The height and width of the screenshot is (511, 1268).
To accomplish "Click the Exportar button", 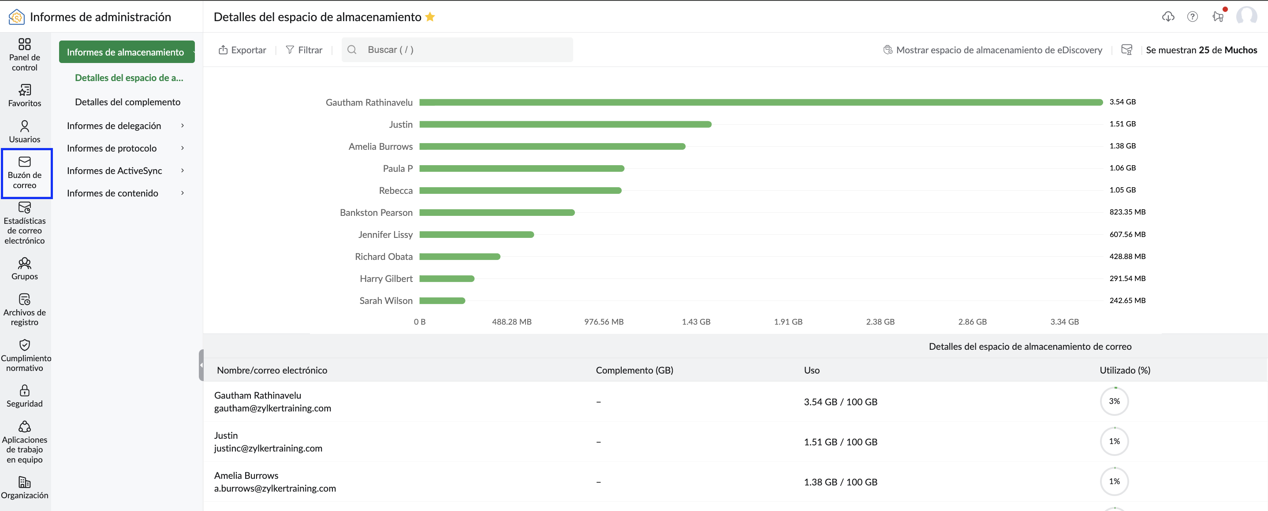I will (242, 50).
